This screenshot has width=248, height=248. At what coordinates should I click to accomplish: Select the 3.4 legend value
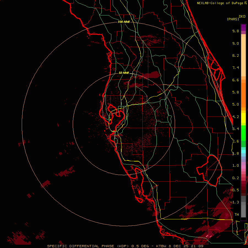point(236,129)
